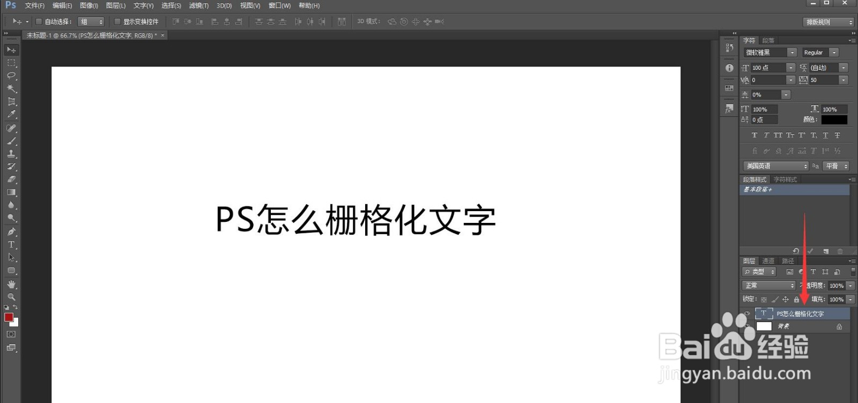Select the Path Selection tool
This screenshot has width=858, height=403.
[x=11, y=257]
